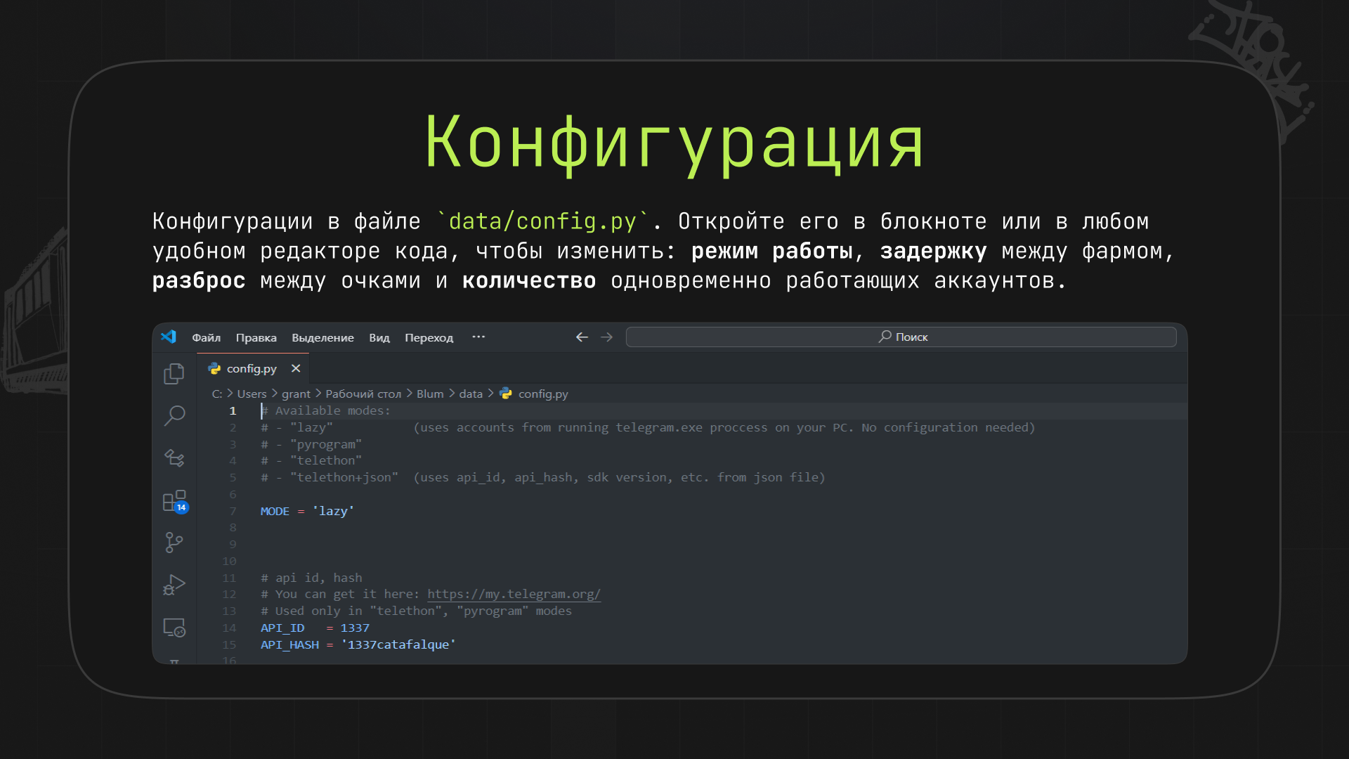Open the Explorer files icon in activity bar

[x=174, y=374]
